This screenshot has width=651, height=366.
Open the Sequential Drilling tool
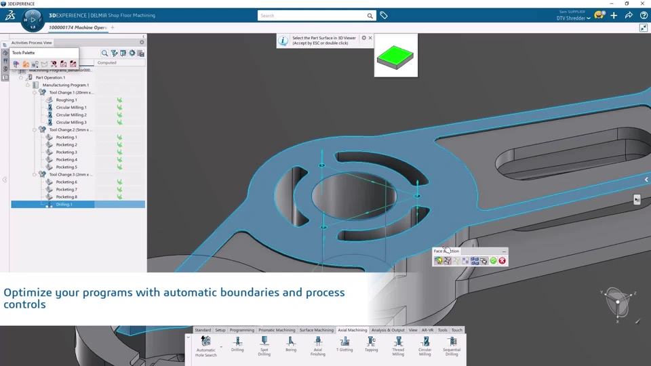[452, 346]
